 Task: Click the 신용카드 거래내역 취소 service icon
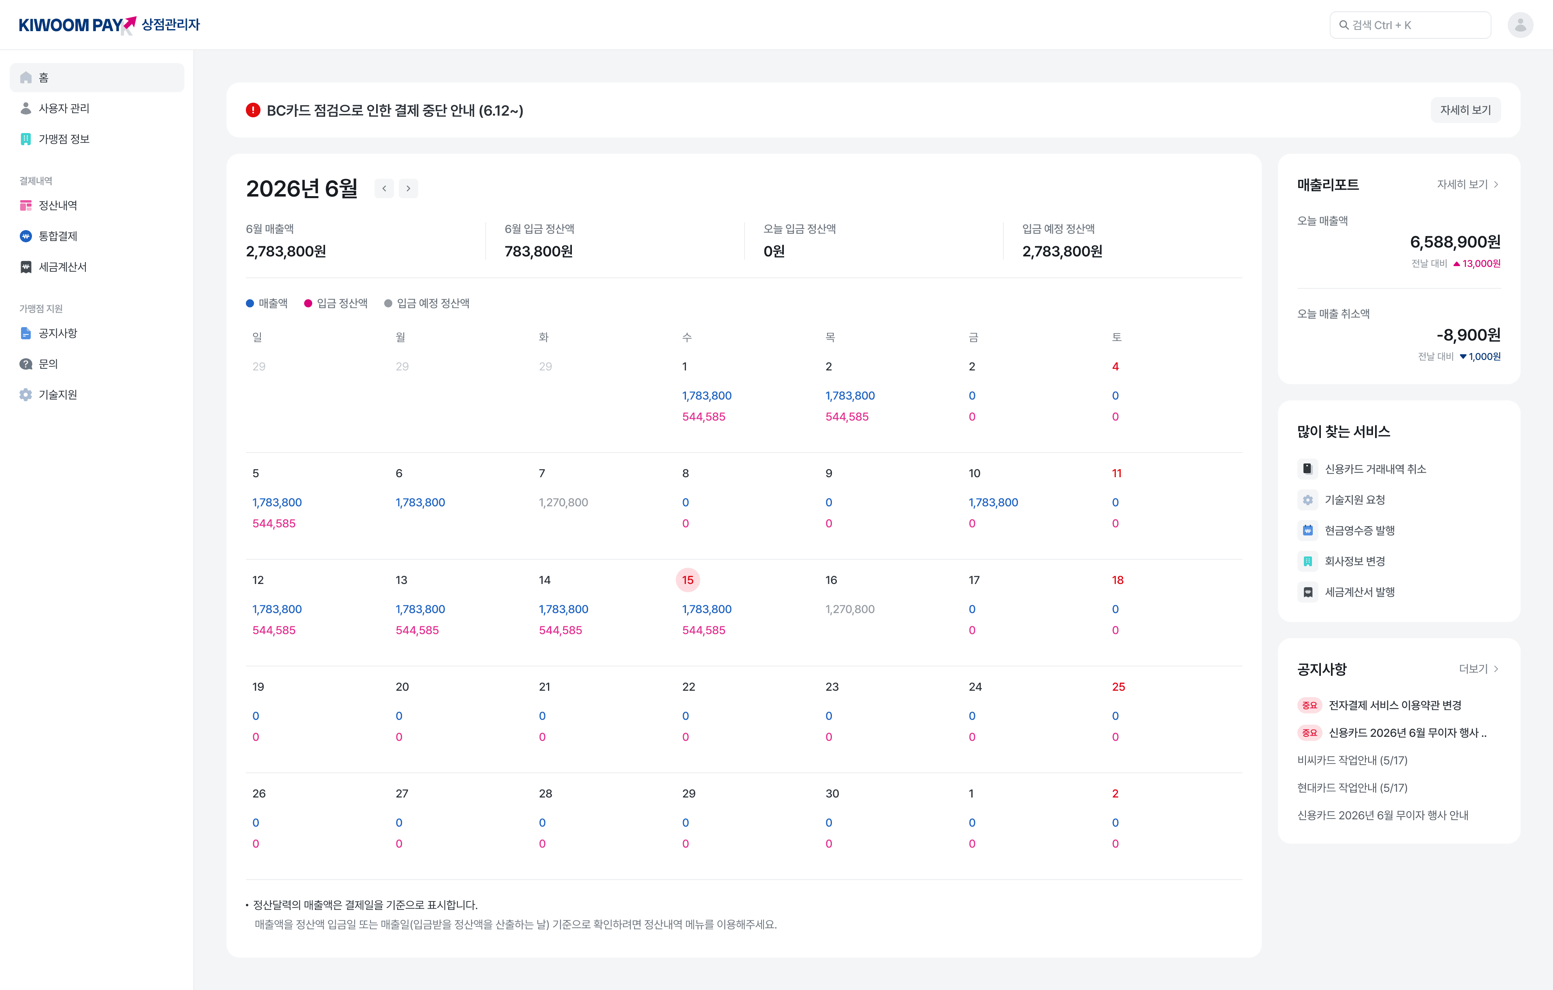point(1307,469)
